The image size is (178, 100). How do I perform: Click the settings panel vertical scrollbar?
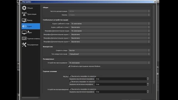pyautogui.click(x=154, y=44)
